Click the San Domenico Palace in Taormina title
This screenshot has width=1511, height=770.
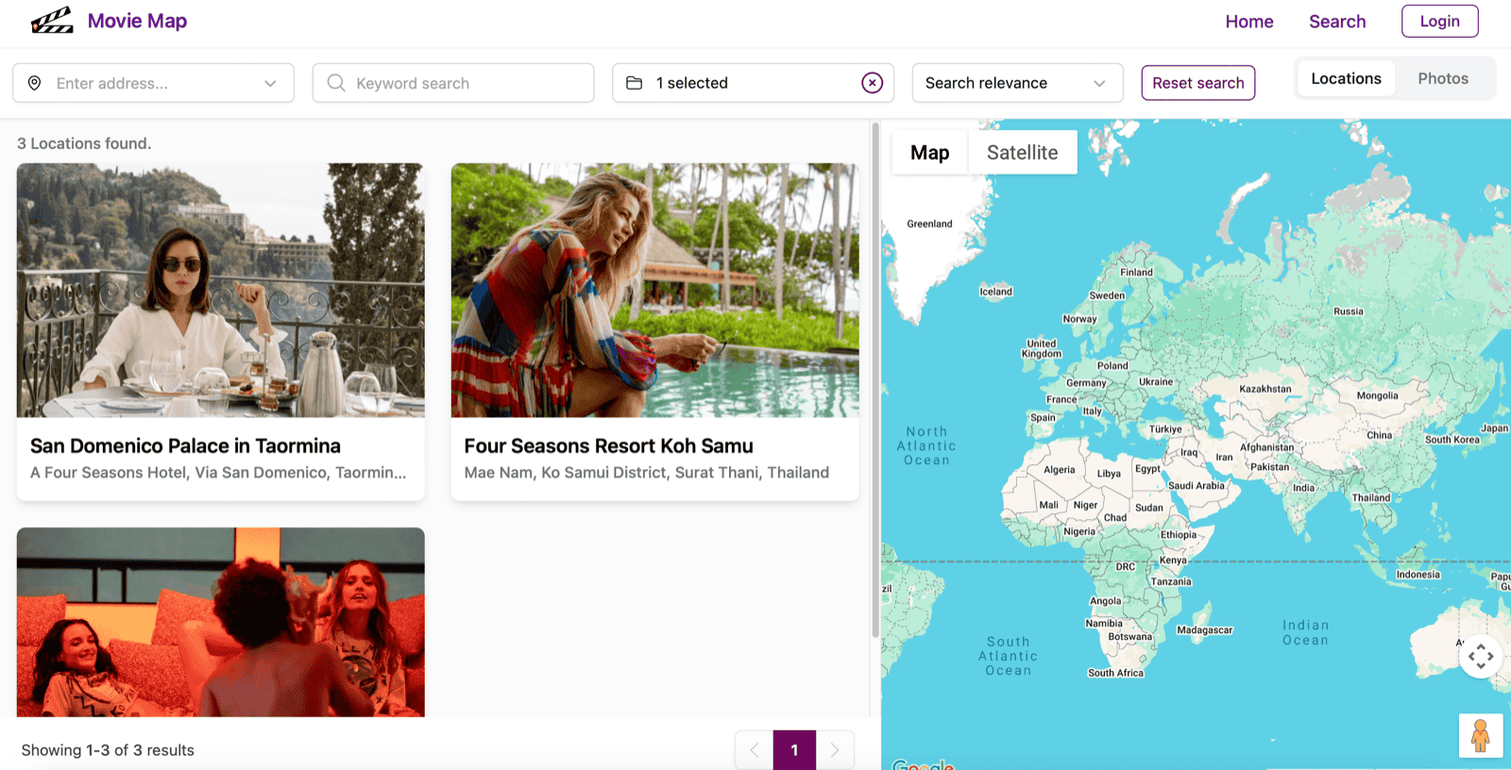(x=185, y=445)
